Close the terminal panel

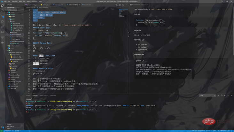coord(231,95)
